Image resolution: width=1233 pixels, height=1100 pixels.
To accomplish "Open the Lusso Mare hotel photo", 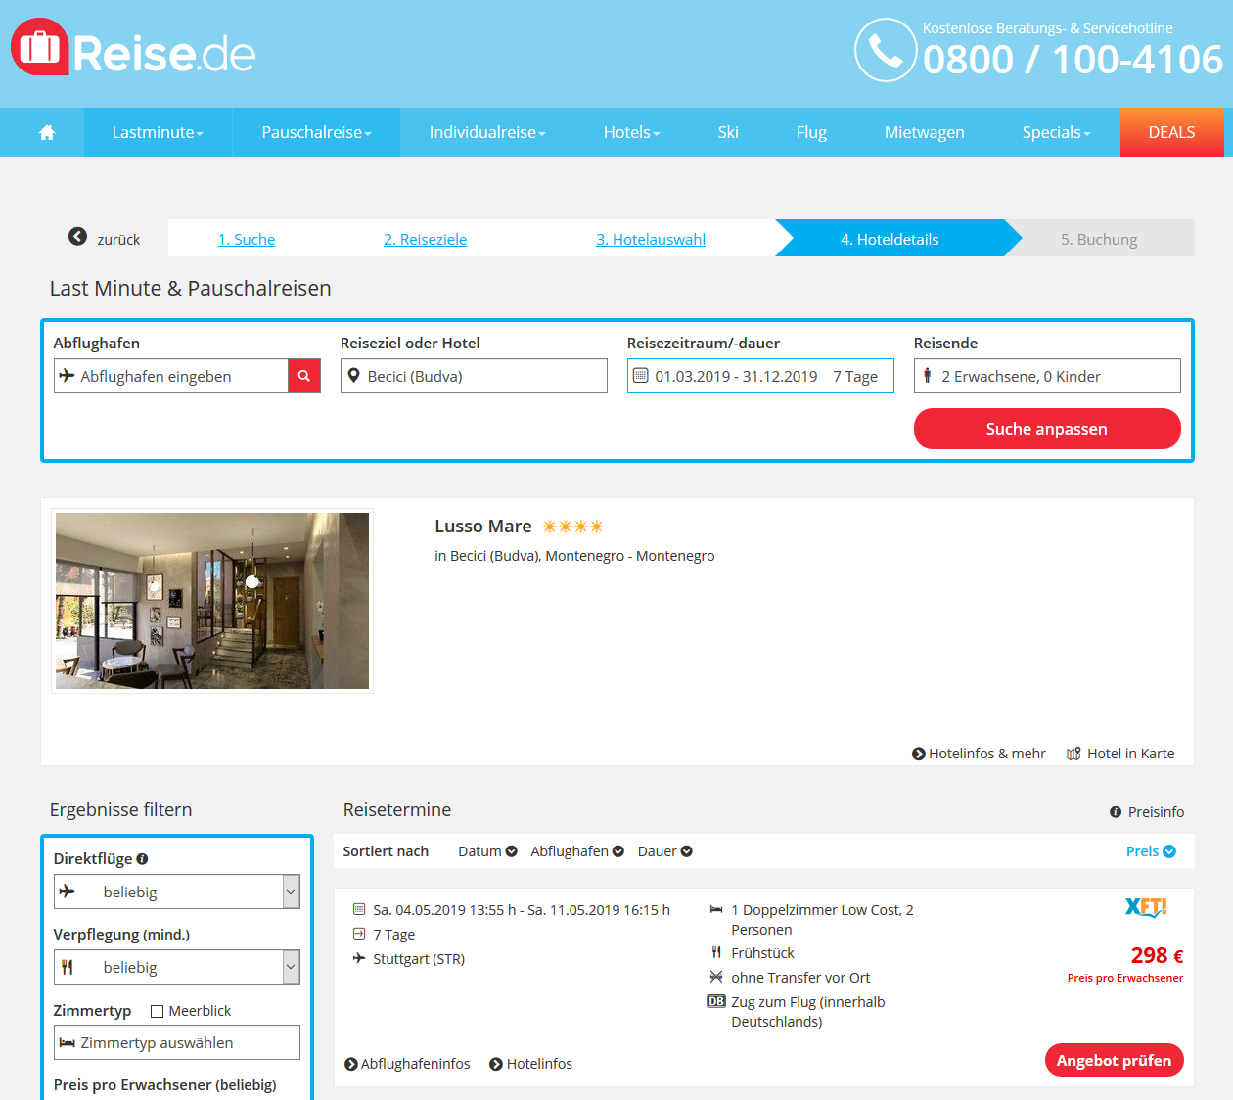I will tap(212, 601).
